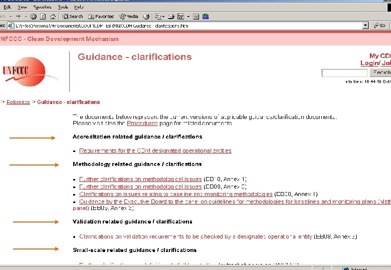Click the Forward arrow button
Viewport: 391px width, 270px height.
click(x=18, y=16)
